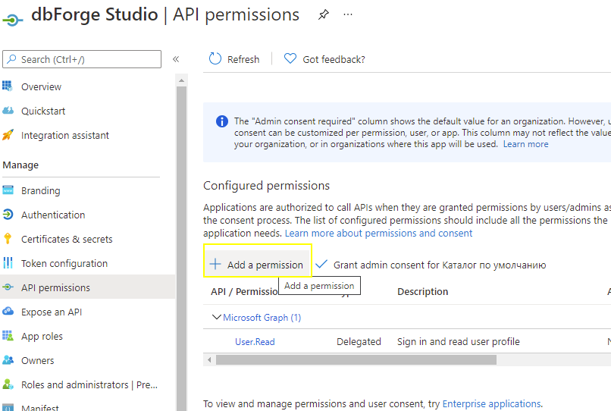Image resolution: width=611 pixels, height=411 pixels.
Task: Click the Authentication arrow icon
Action: click(8, 215)
